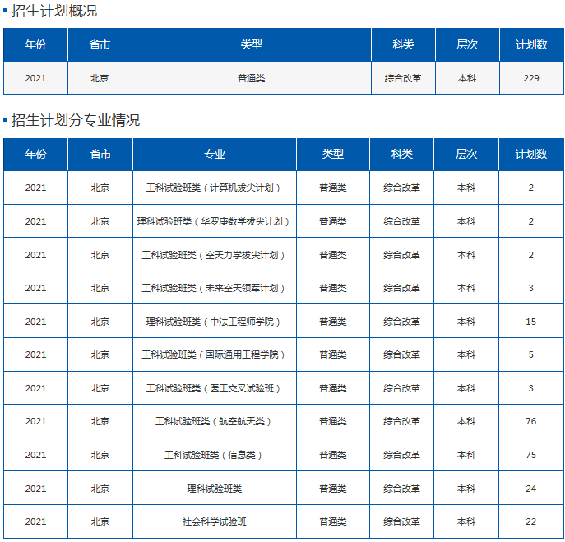The height and width of the screenshot is (542, 565).
Task: Click 理科试验班类（中法工程师学院） cell
Action: (215, 322)
